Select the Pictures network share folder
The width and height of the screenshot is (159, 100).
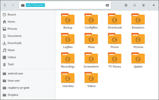point(138,41)
